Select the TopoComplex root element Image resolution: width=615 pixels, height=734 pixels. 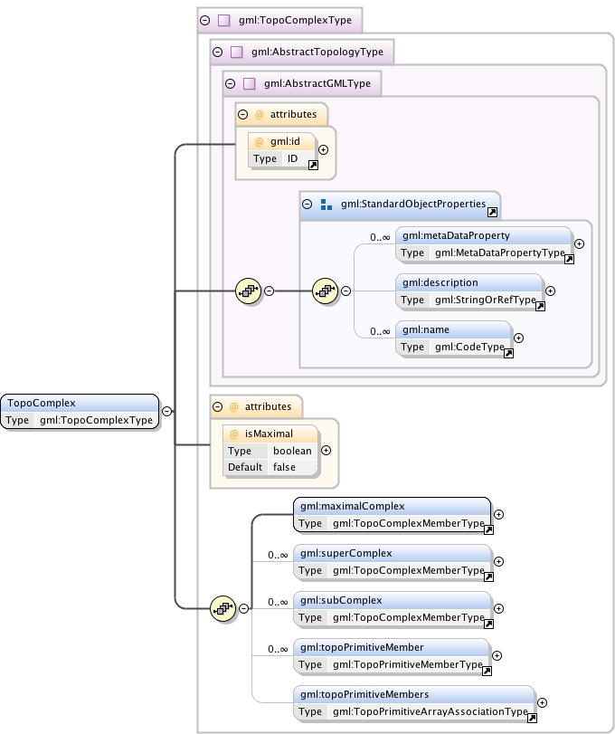click(x=80, y=412)
